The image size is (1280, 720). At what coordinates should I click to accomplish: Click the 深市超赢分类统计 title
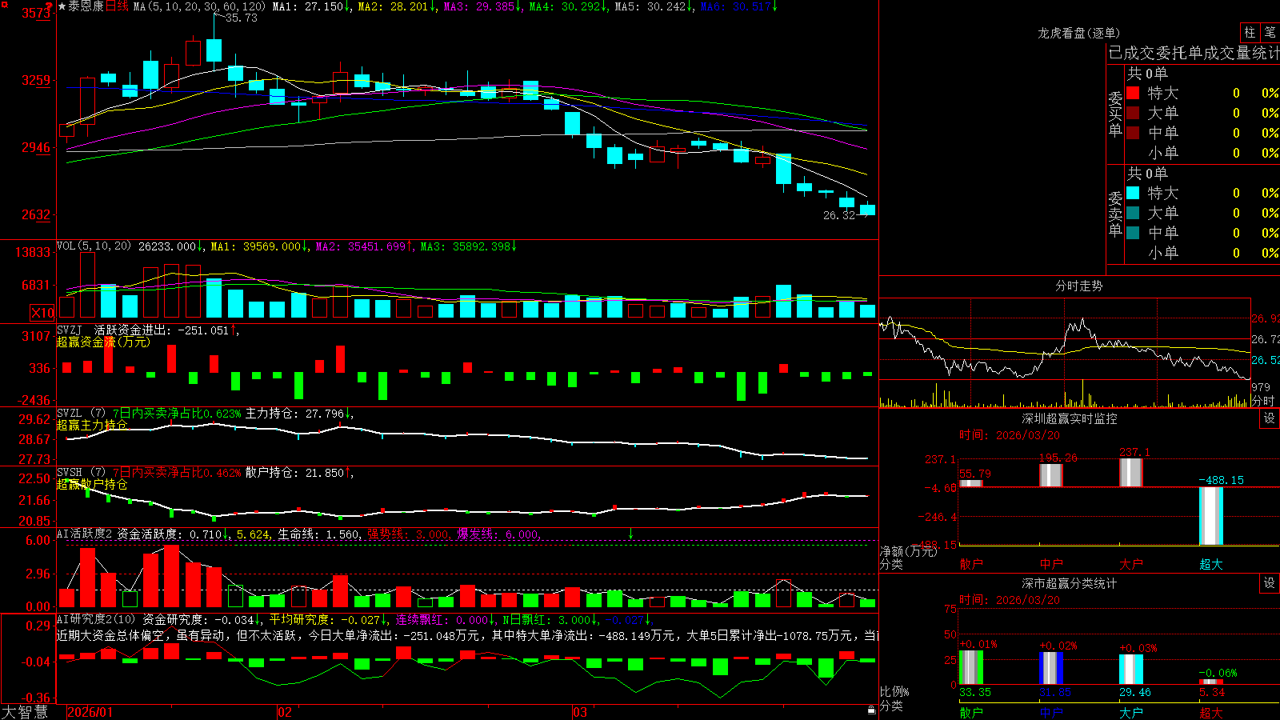[1070, 583]
